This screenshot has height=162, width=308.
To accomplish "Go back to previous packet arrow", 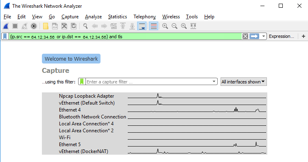I will point(95,26).
